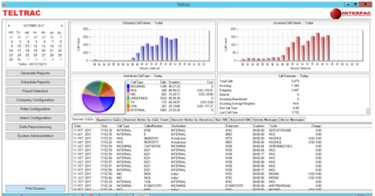Image resolution: width=375 pixels, height=196 pixels.
Task: Open Error Messages tab
Action: point(292,120)
